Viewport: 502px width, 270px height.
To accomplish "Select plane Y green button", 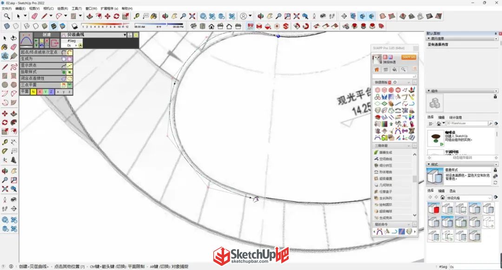I will (x=46, y=92).
